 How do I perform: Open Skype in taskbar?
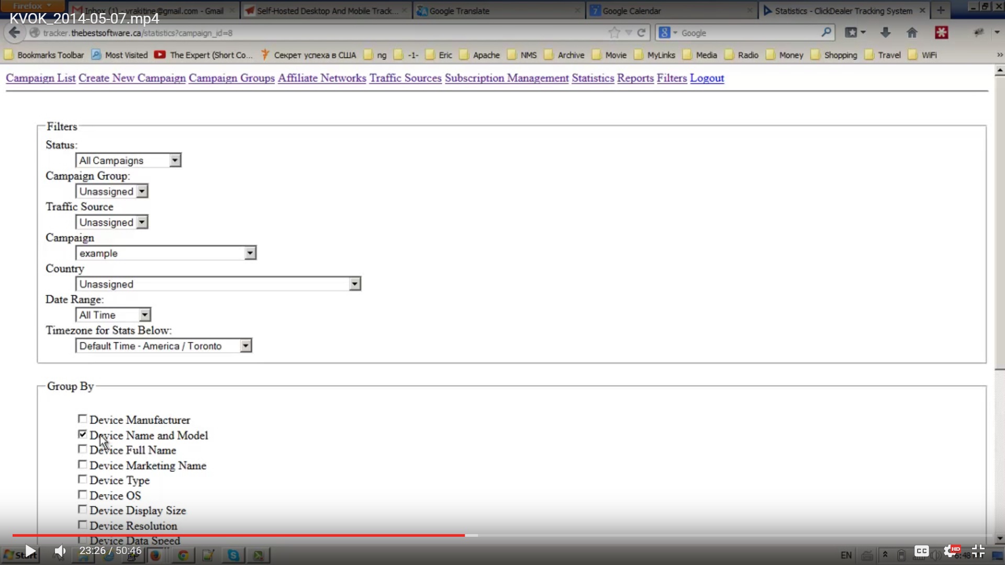tap(233, 555)
